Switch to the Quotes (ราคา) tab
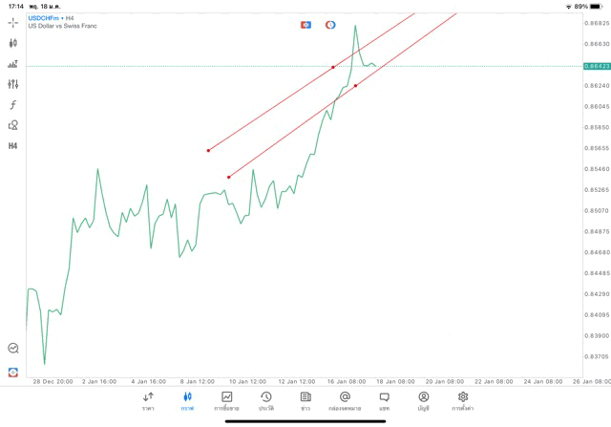 (148, 400)
